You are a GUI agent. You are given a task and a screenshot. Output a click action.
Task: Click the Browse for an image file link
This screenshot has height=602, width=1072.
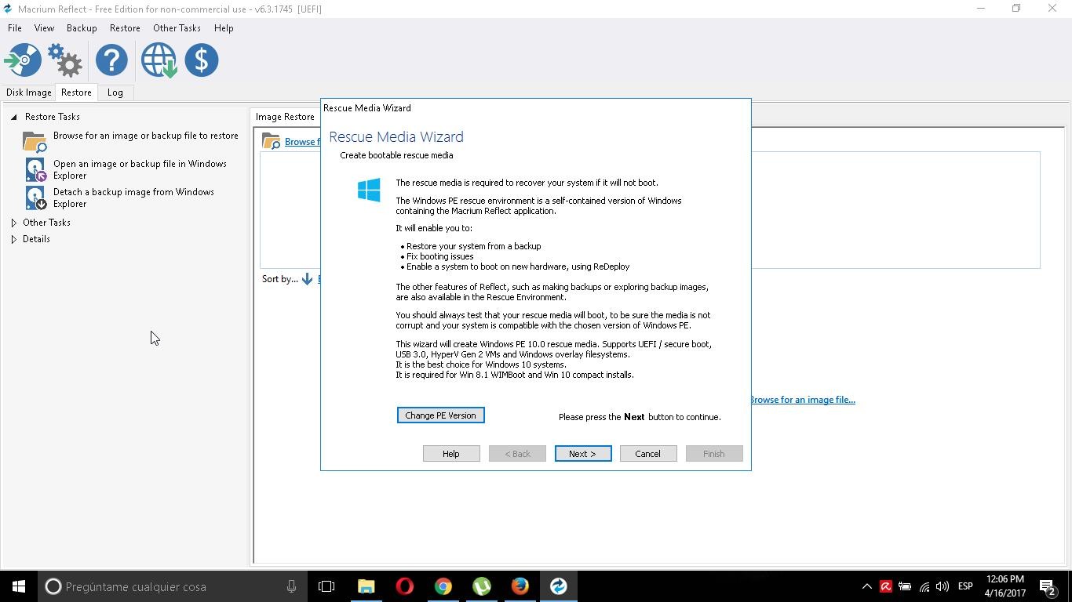(x=803, y=400)
